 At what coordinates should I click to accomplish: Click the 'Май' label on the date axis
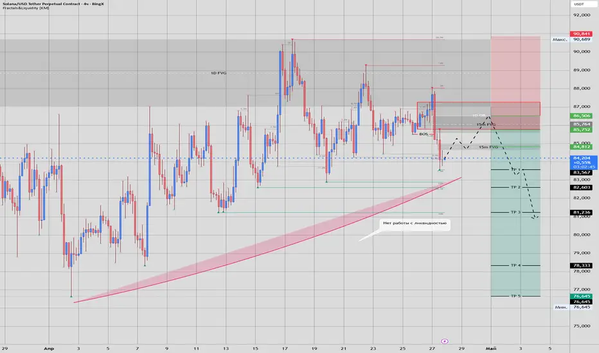(490, 349)
